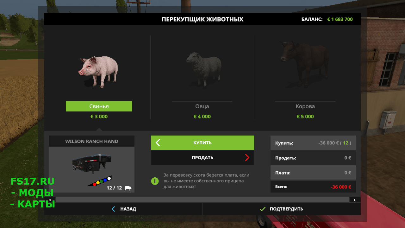Go back using Назад
Image resolution: width=405 pixels, height=228 pixels.
pos(123,209)
